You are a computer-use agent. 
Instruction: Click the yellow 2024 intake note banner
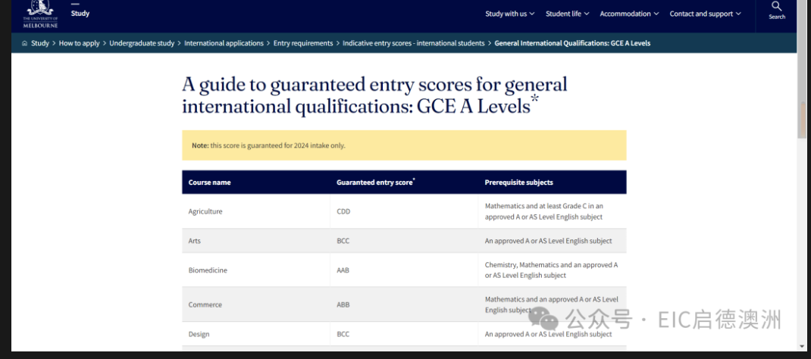click(403, 145)
